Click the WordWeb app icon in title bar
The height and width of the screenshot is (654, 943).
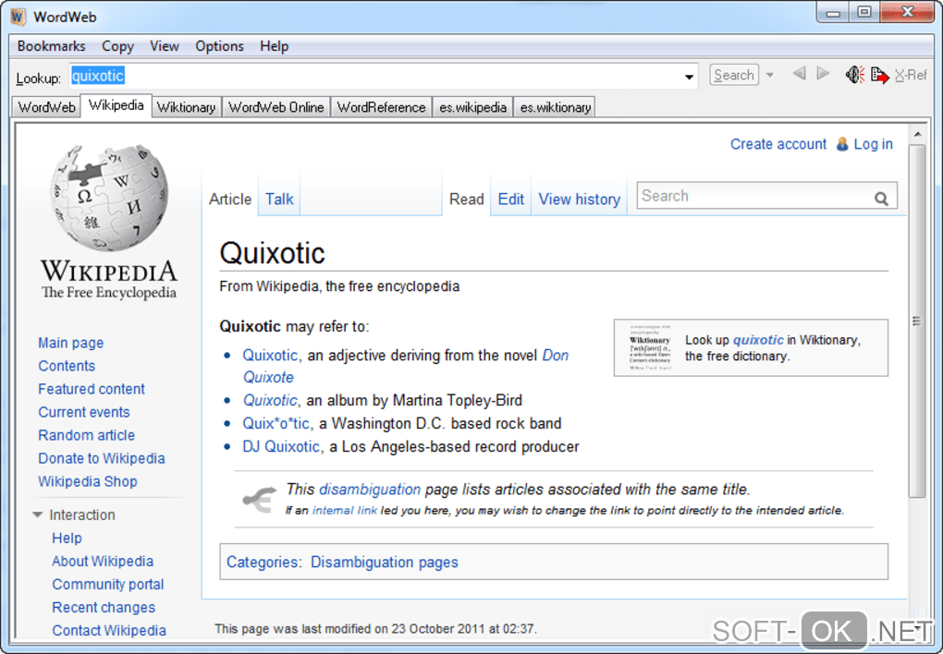(x=18, y=17)
